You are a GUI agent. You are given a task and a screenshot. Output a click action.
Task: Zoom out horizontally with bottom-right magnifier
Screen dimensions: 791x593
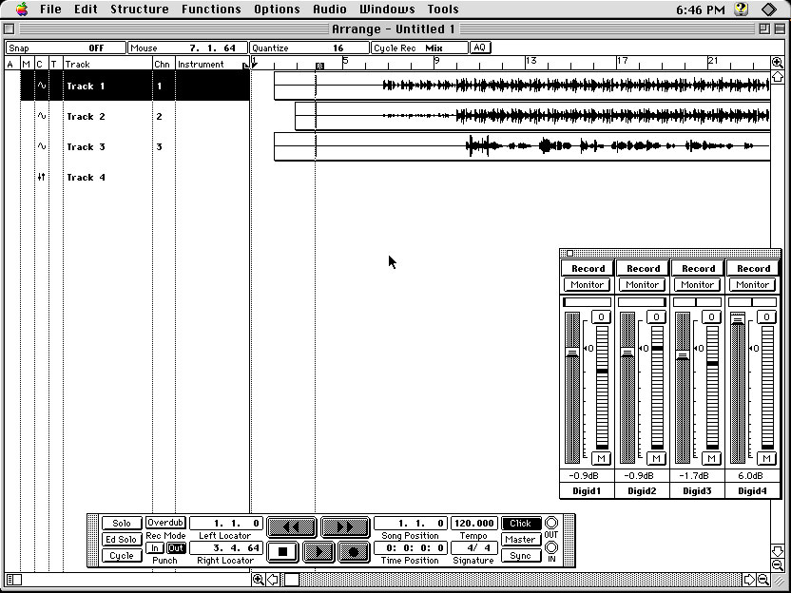coord(763,580)
